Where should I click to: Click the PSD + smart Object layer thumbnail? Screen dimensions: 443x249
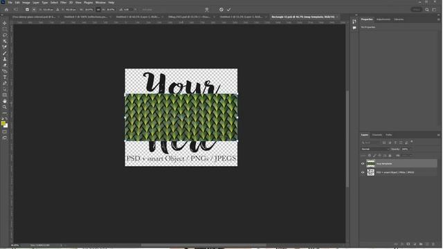(x=370, y=172)
